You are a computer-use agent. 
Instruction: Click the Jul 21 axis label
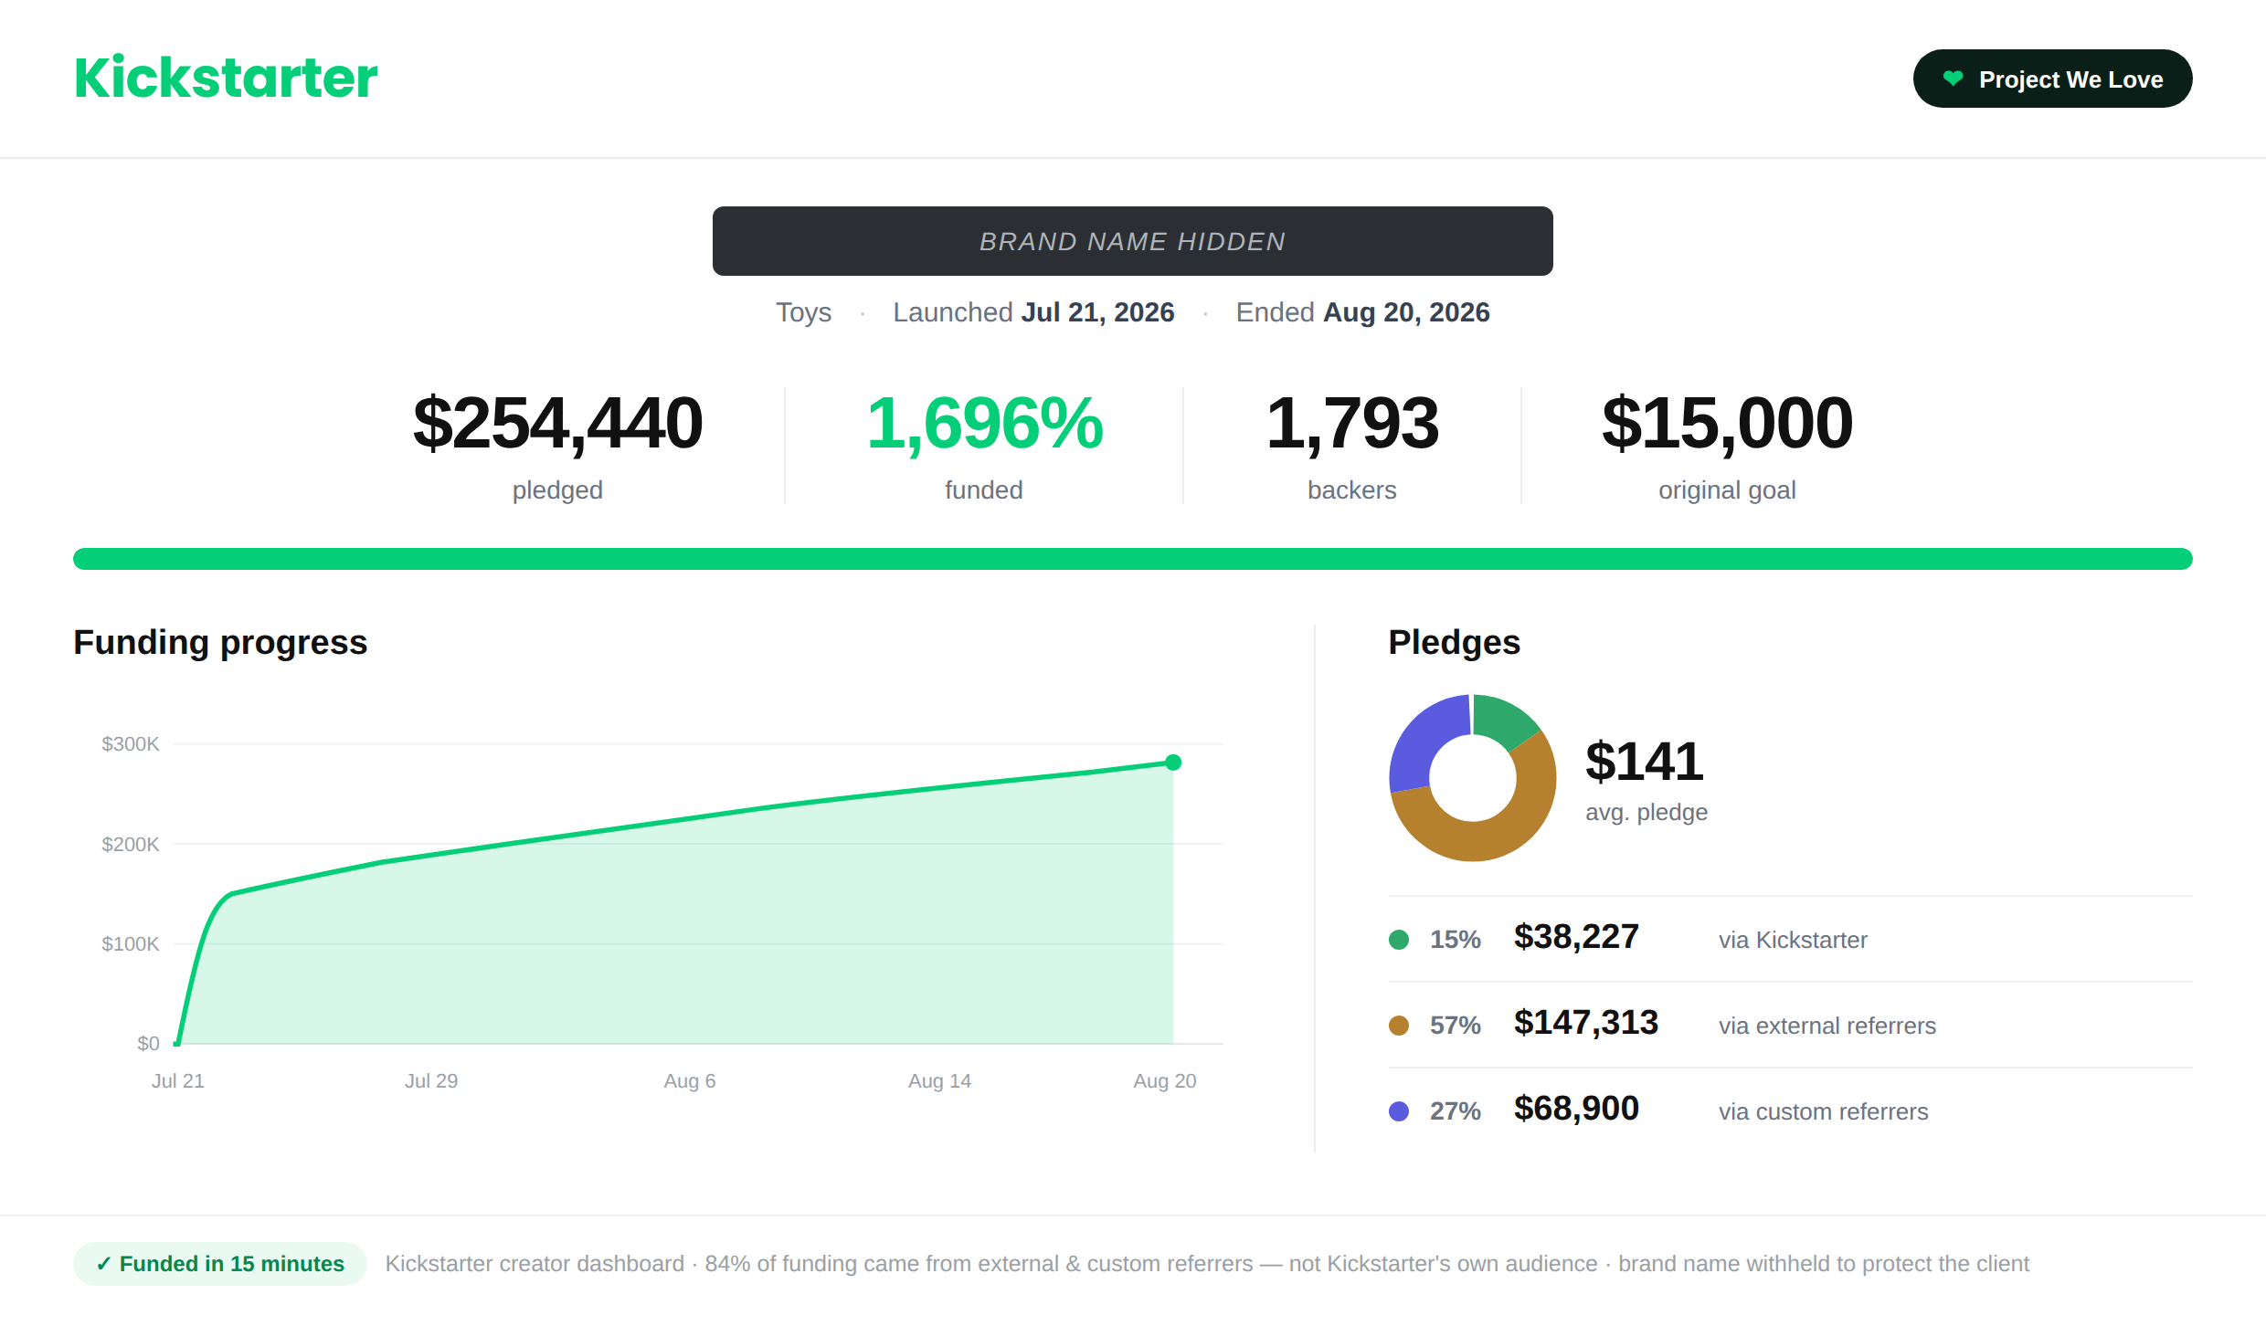[x=177, y=1081]
